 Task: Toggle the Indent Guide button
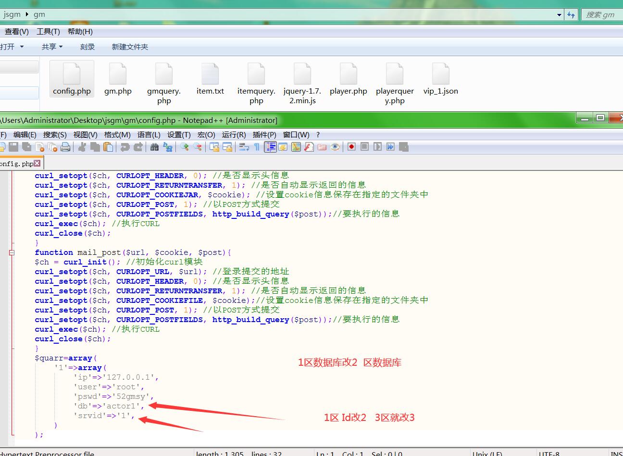coord(271,147)
